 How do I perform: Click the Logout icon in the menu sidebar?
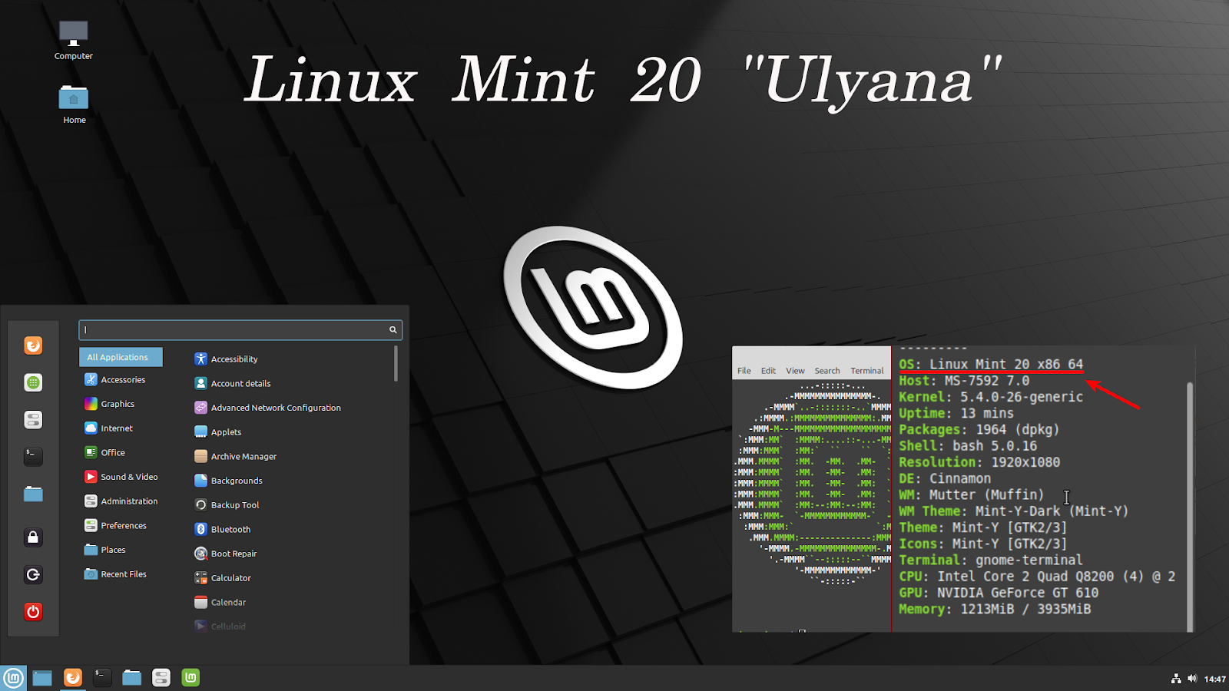click(x=33, y=574)
